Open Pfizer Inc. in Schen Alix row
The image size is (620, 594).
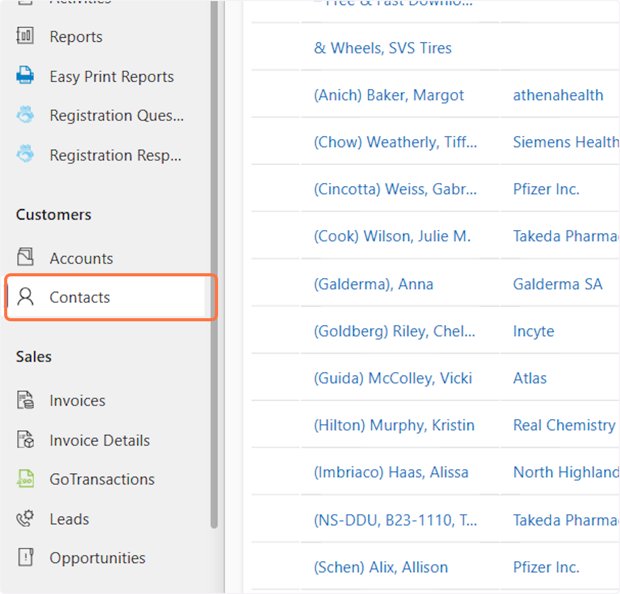(x=546, y=568)
